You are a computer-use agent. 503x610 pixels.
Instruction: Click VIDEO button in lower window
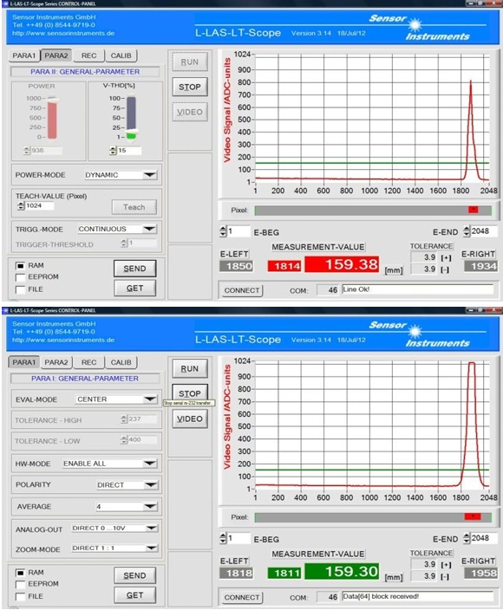click(x=190, y=419)
